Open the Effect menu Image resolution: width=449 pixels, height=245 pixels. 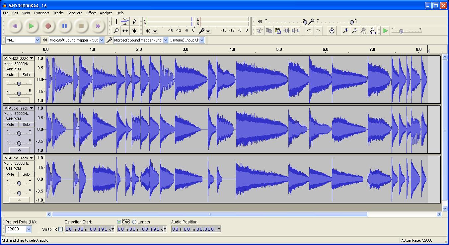click(x=91, y=13)
